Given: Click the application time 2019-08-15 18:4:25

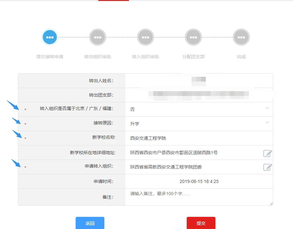Looking at the screenshot, I should 199,181.
